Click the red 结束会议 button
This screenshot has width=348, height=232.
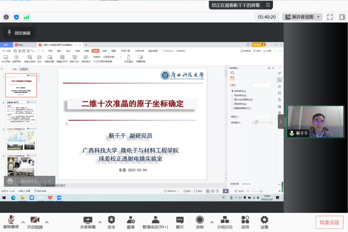pyautogui.click(x=329, y=223)
